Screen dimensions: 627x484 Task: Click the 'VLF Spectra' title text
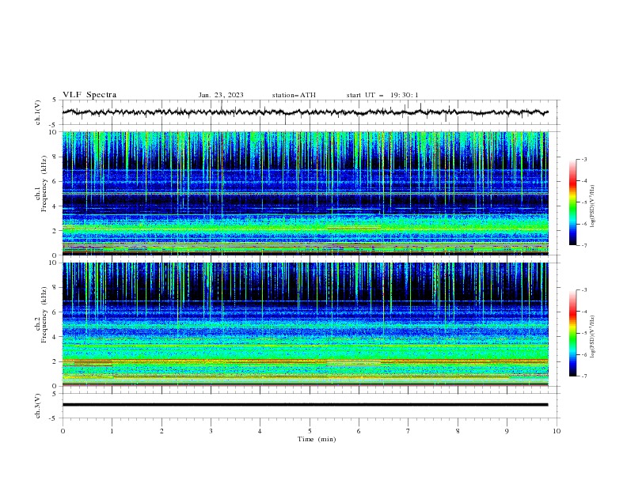click(x=89, y=95)
